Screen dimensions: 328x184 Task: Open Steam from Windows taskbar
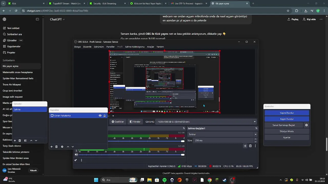224,180
